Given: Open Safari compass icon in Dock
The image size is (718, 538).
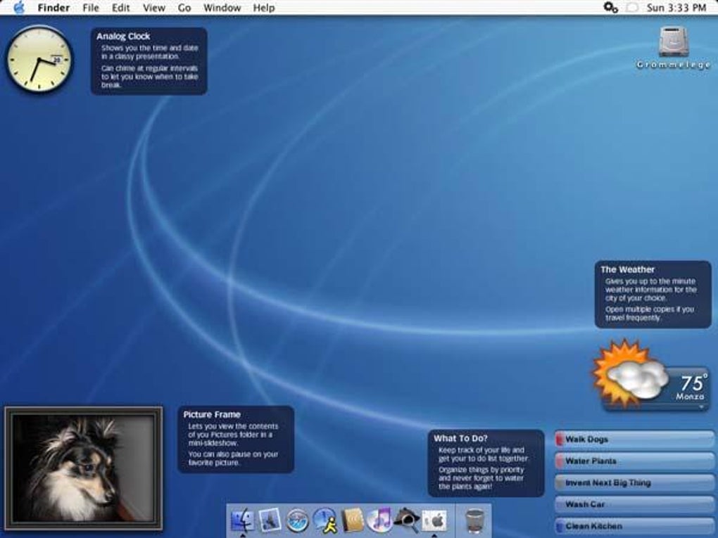Looking at the screenshot, I should pos(298,520).
